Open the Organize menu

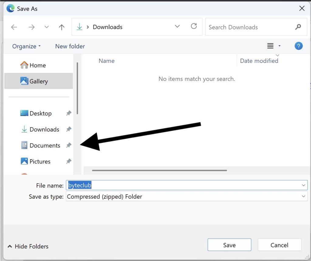coord(26,46)
